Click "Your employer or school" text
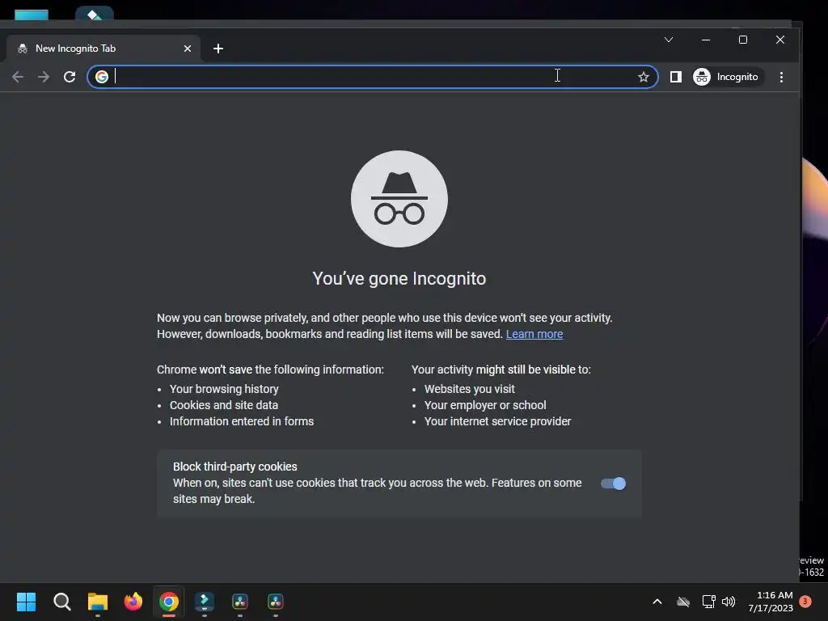The height and width of the screenshot is (621, 828). [485, 405]
